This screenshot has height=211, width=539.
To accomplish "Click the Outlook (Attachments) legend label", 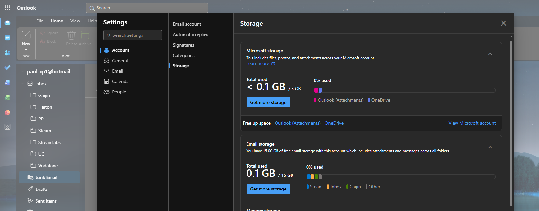I will click(x=340, y=100).
